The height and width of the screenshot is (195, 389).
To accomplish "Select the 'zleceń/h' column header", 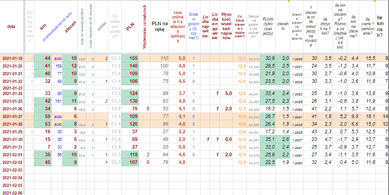I will point(282,27).
